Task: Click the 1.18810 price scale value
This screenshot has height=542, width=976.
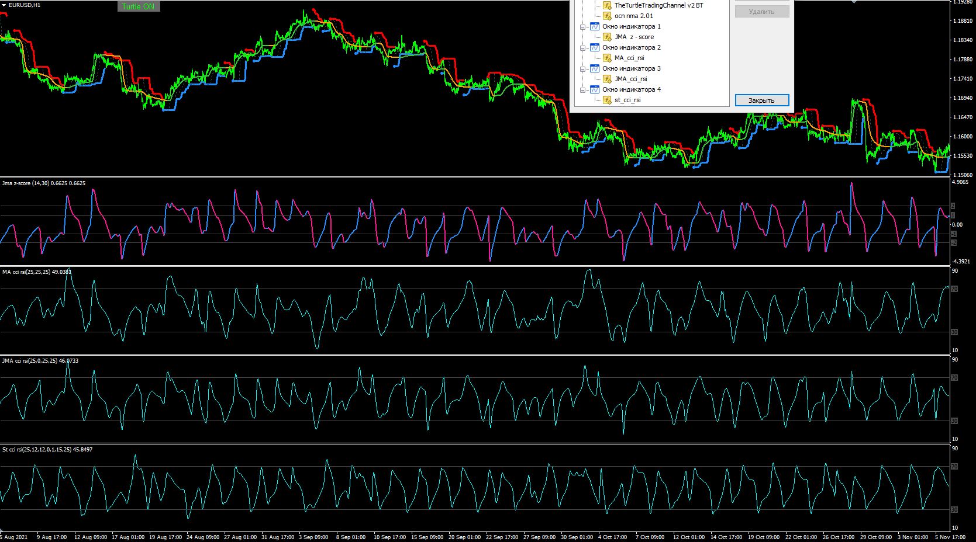Action: (963, 21)
